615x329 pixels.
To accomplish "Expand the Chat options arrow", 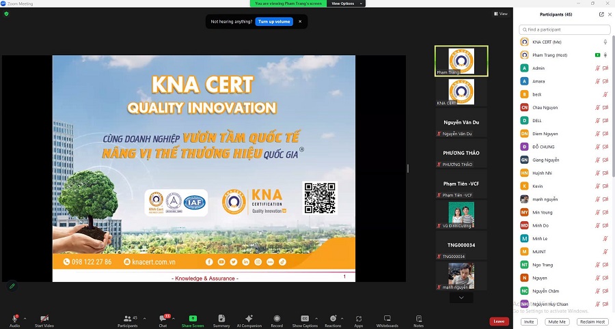I will click(x=174, y=319).
